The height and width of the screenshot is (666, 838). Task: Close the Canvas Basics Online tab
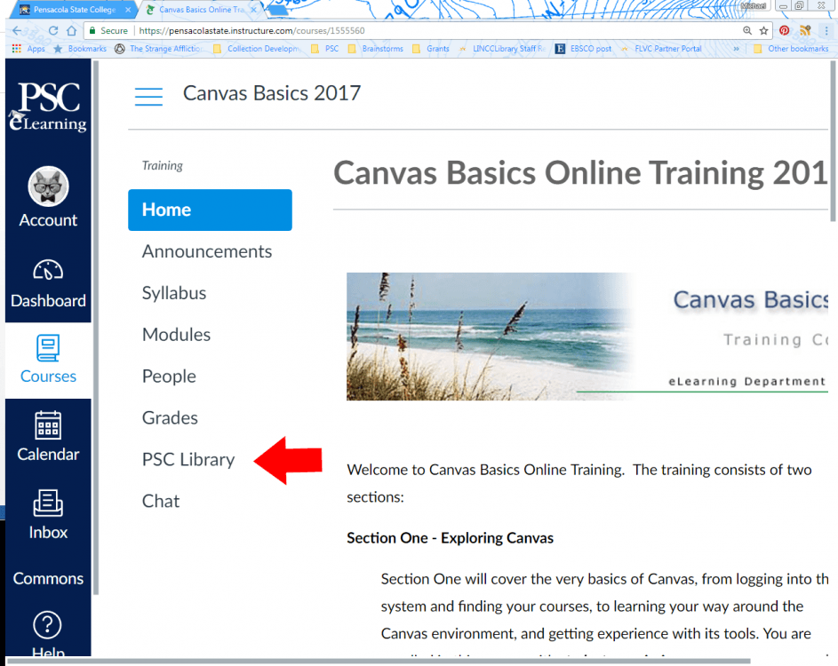point(254,10)
